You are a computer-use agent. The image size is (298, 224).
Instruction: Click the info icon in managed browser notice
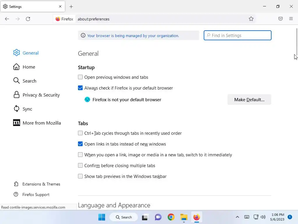coord(83,35)
